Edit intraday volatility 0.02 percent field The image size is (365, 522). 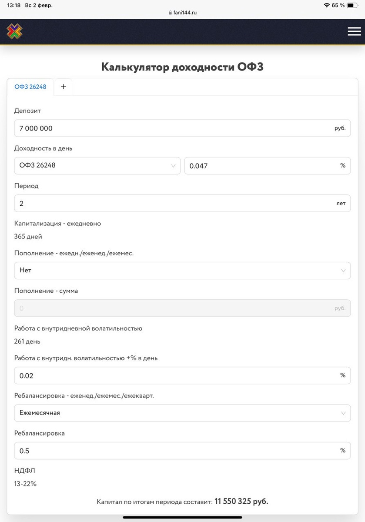click(174, 375)
